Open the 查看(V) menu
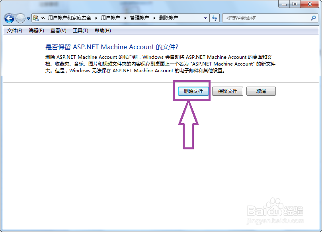Screen dimensions: 322x232 tap(59, 31)
